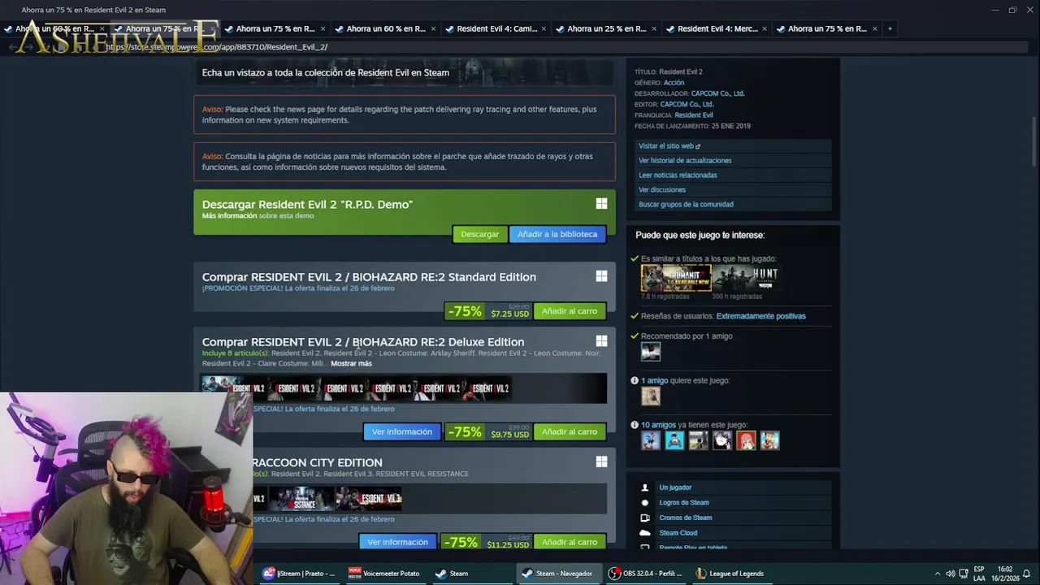The width and height of the screenshot is (1040, 585).
Task: Add Deluxe Edition to cart
Action: coord(569,431)
